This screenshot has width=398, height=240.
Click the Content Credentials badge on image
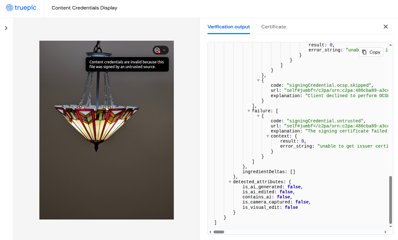[x=157, y=50]
